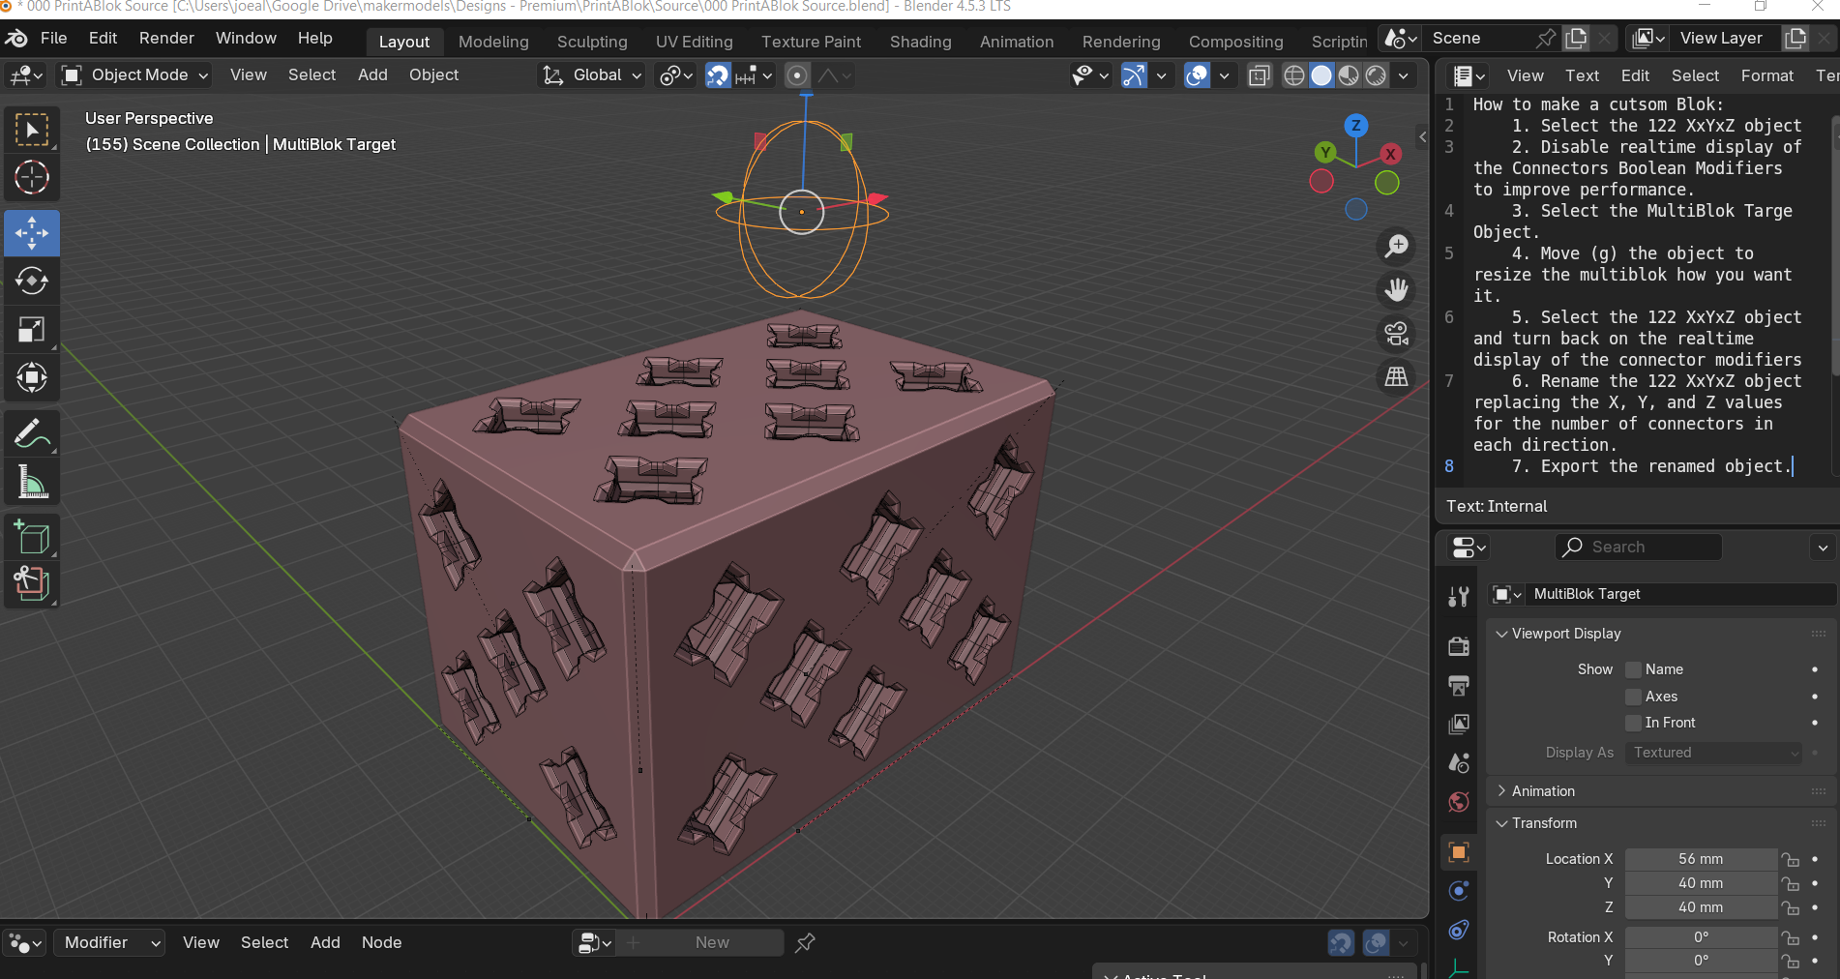Select the Move tool in toolbar
This screenshot has width=1840, height=979.
coord(32,233)
